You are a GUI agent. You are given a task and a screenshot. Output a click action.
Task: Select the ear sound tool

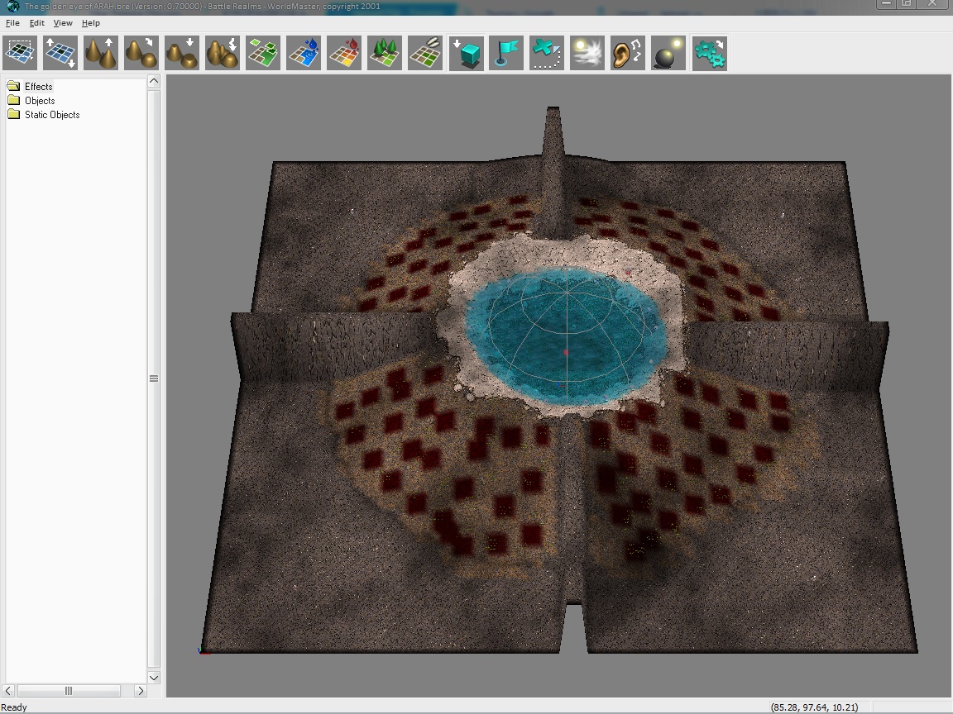click(628, 53)
